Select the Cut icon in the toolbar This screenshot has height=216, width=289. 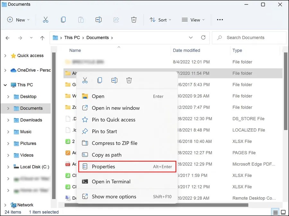click(x=46, y=20)
